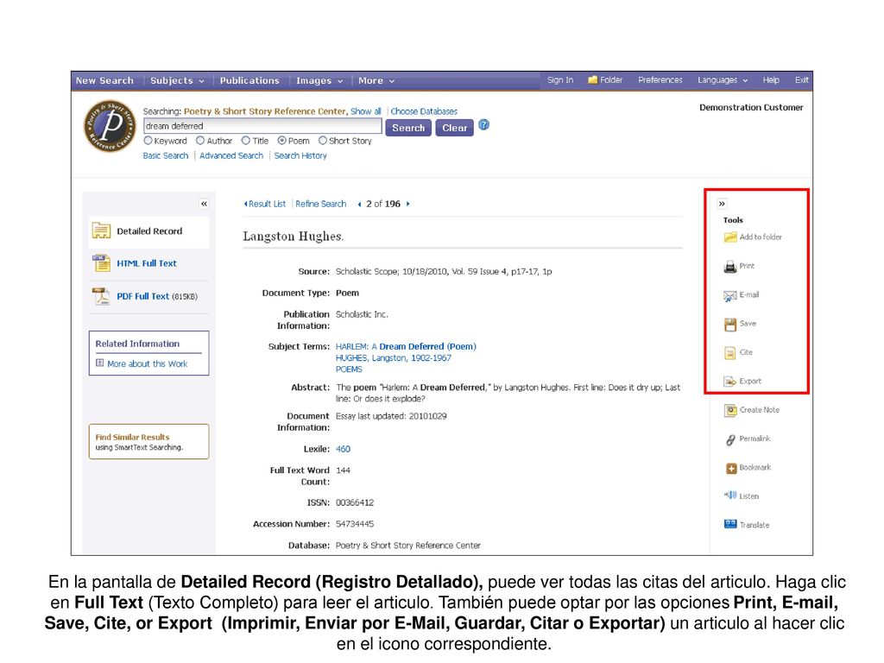Select the Title radio button

pos(246,141)
